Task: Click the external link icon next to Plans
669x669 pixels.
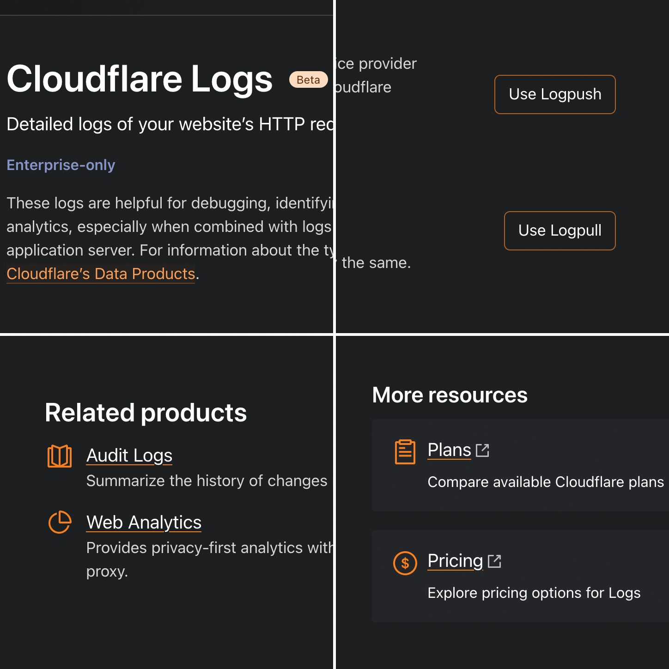Action: tap(483, 450)
